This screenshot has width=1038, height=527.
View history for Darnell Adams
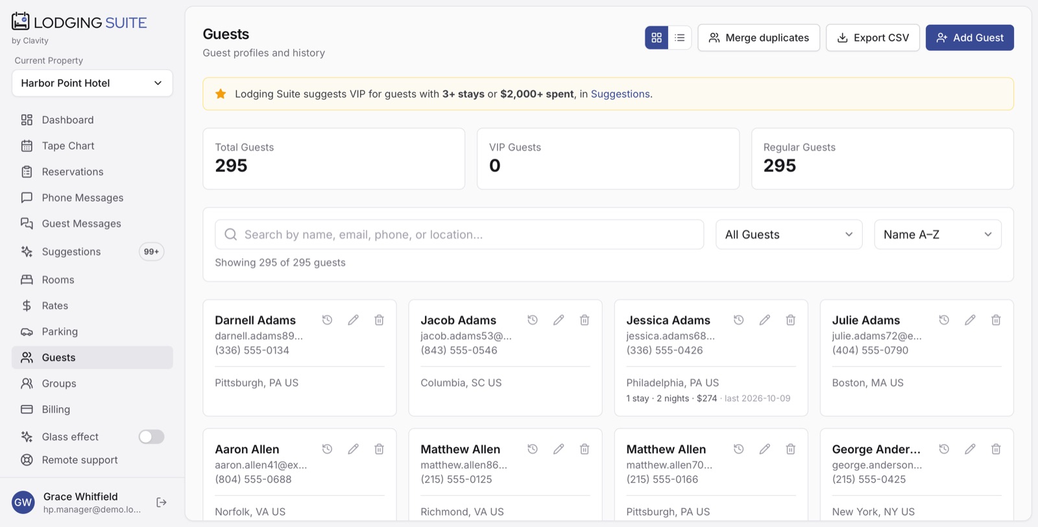[327, 320]
